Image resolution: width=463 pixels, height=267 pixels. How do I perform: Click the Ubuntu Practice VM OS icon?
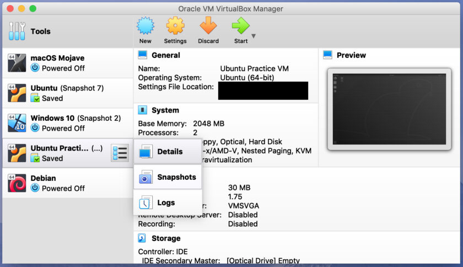pos(17,153)
